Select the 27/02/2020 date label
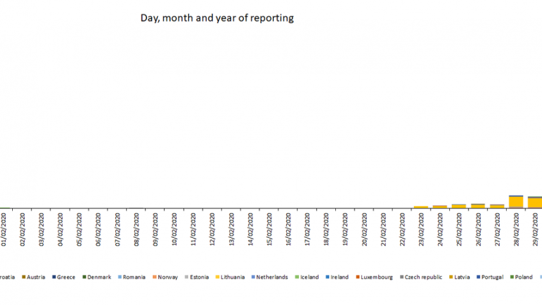Screen dimensions: 542x305 click(497, 230)
